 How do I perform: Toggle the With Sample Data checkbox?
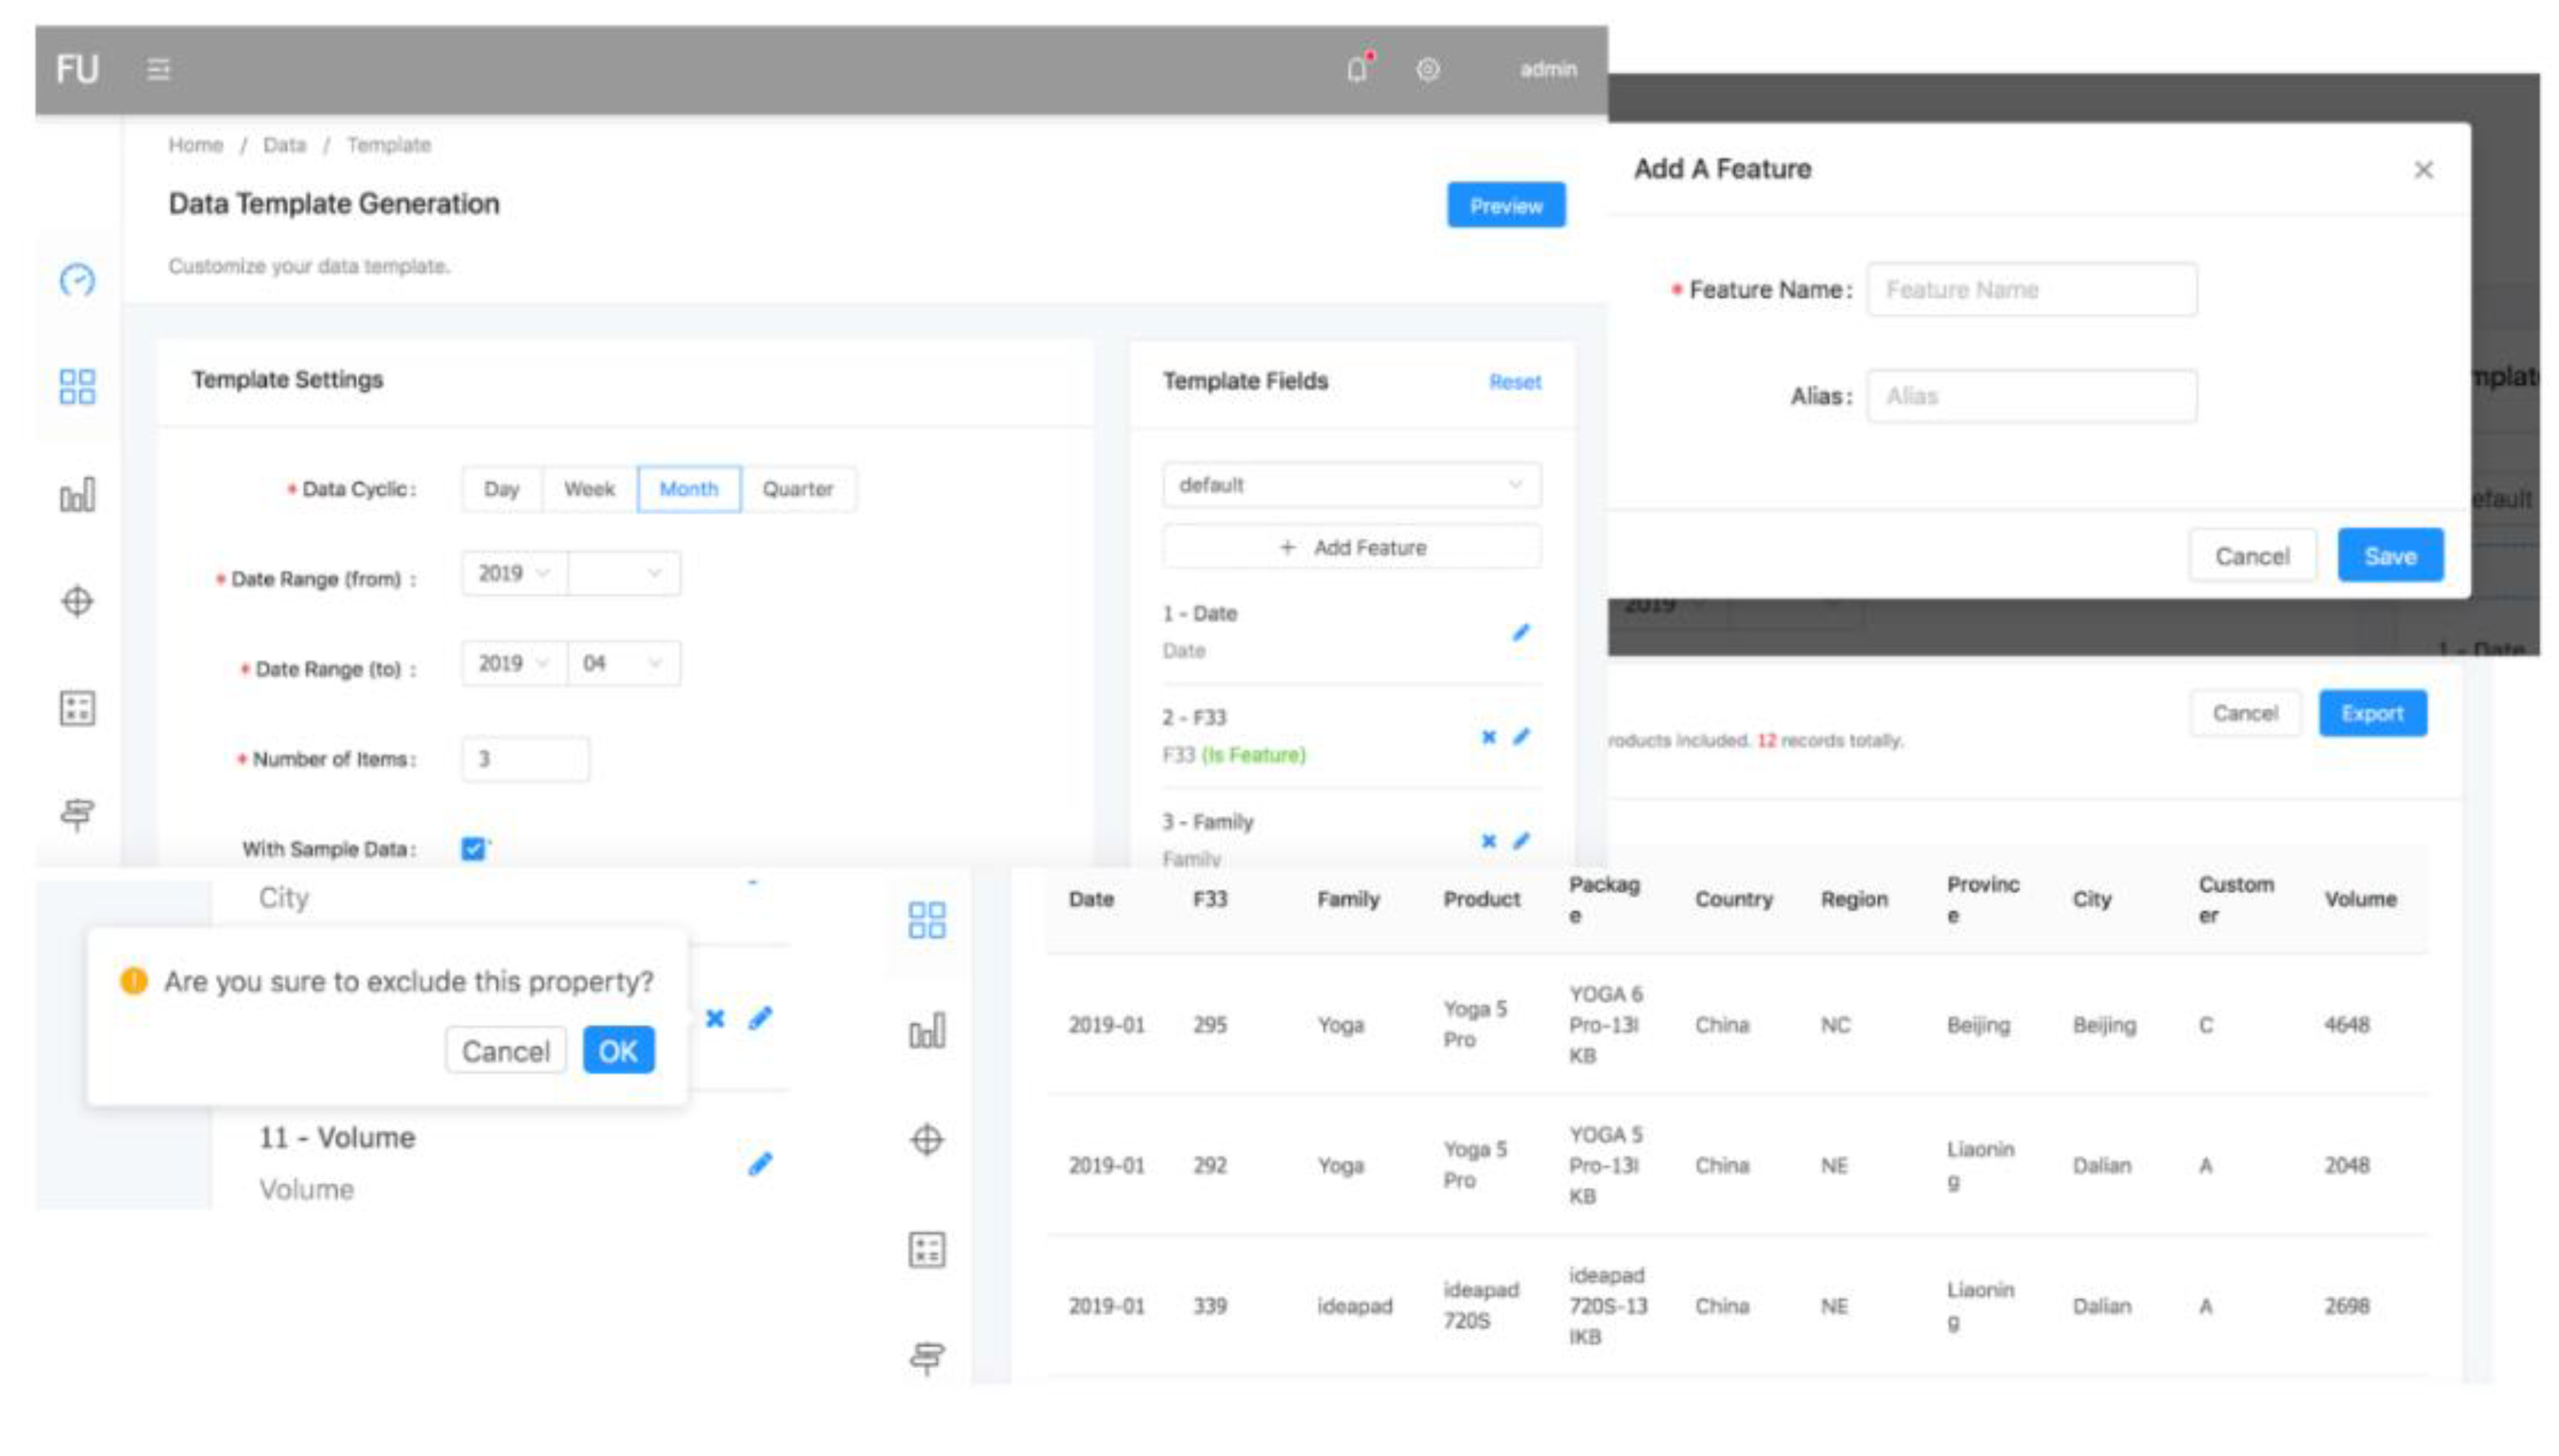coord(473,849)
